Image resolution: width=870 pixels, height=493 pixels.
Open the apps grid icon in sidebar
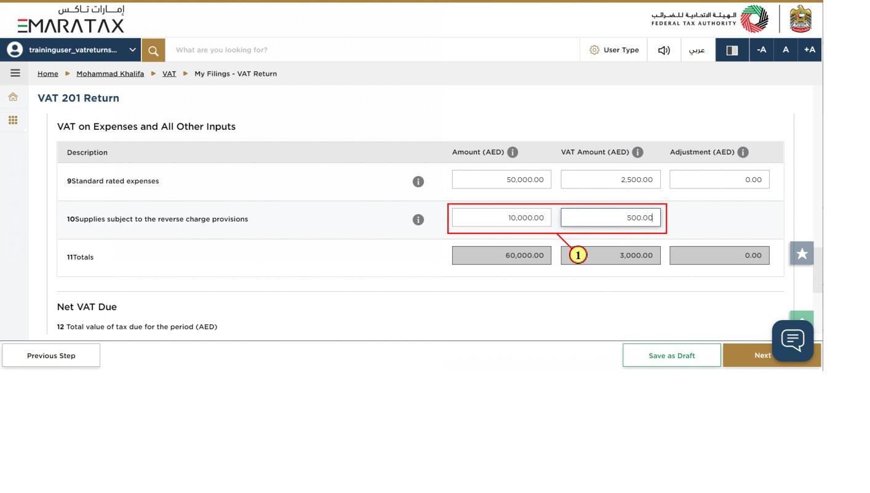[x=13, y=120]
